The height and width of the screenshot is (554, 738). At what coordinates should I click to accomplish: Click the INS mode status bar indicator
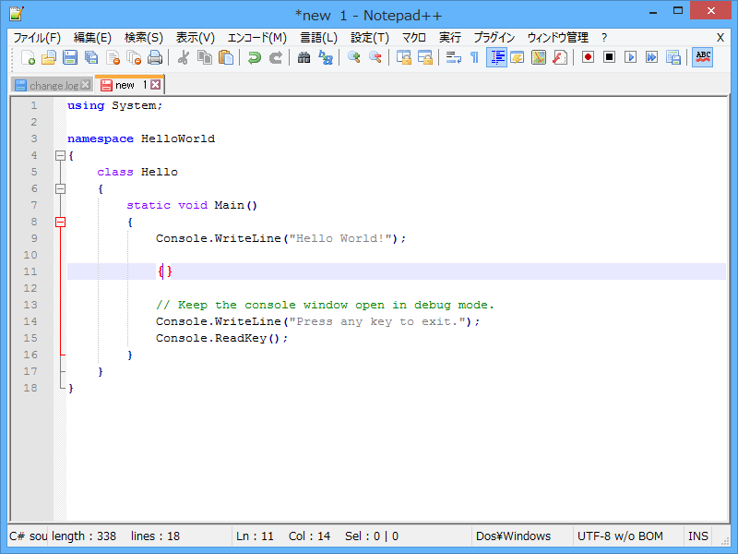coord(698,536)
